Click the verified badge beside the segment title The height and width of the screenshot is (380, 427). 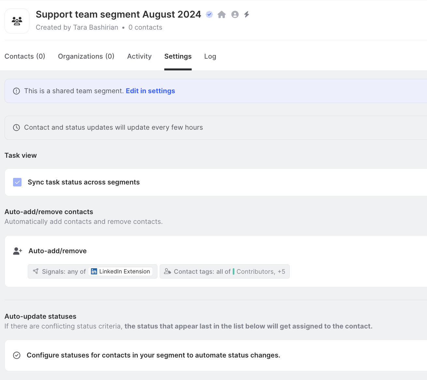[x=209, y=14]
